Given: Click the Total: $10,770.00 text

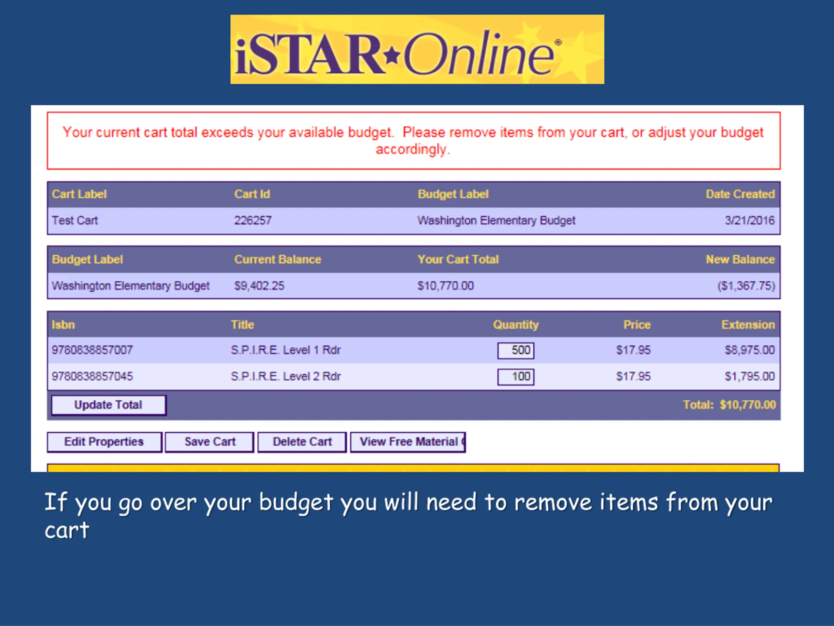Looking at the screenshot, I should [x=729, y=405].
